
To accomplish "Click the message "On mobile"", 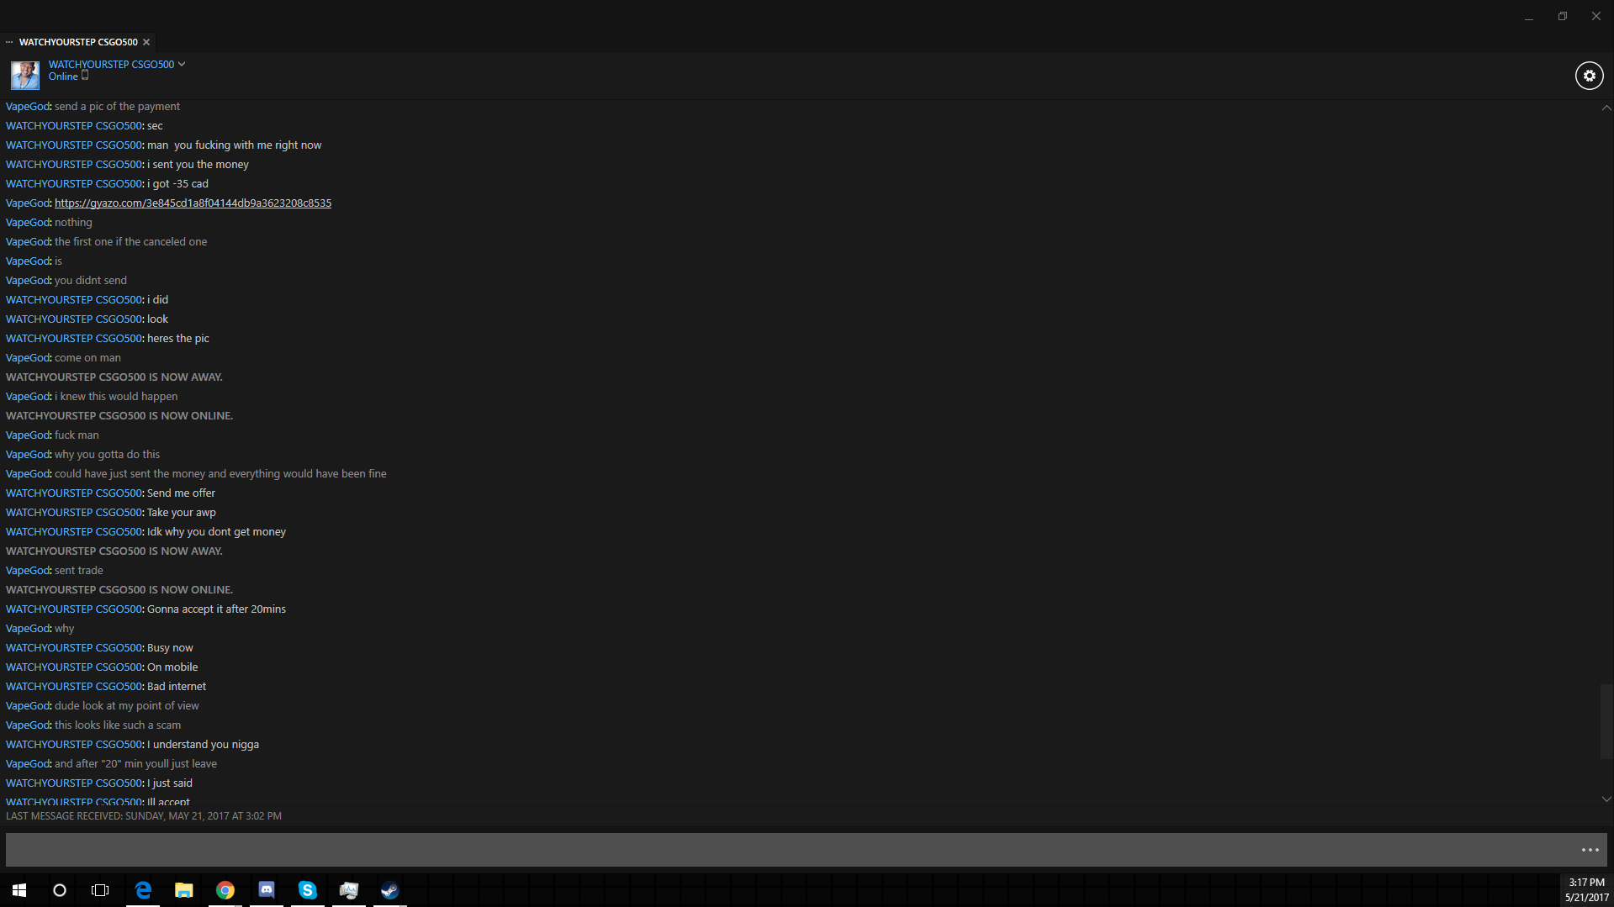I will (172, 667).
